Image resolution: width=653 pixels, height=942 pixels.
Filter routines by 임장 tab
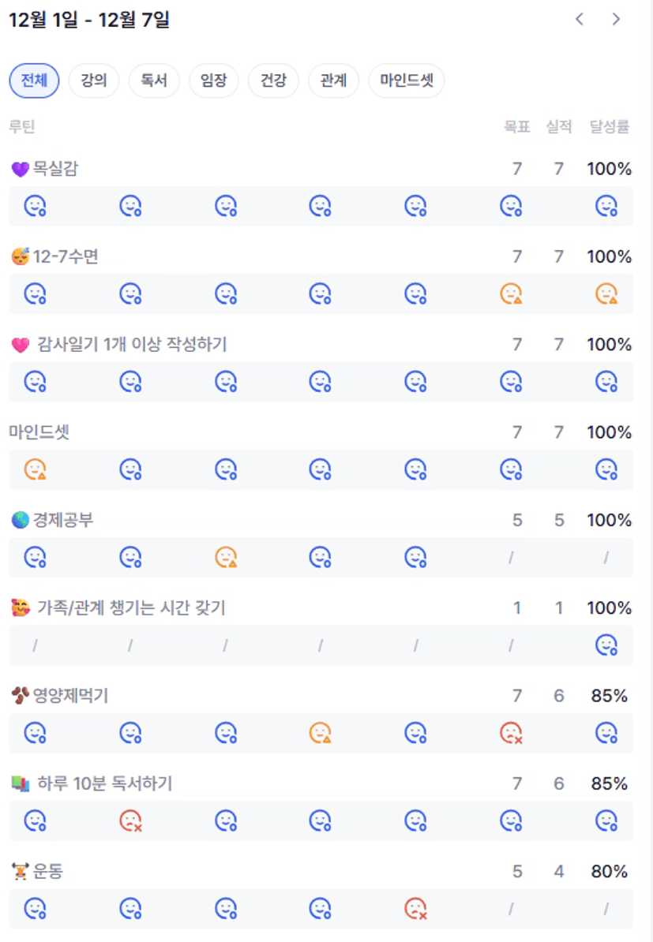pyautogui.click(x=213, y=80)
